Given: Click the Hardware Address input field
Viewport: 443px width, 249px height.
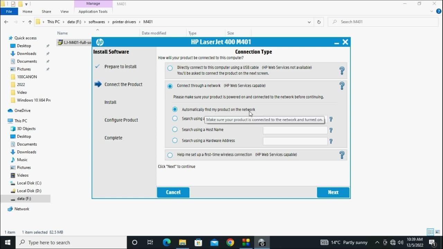Looking at the screenshot, I should click(x=295, y=141).
